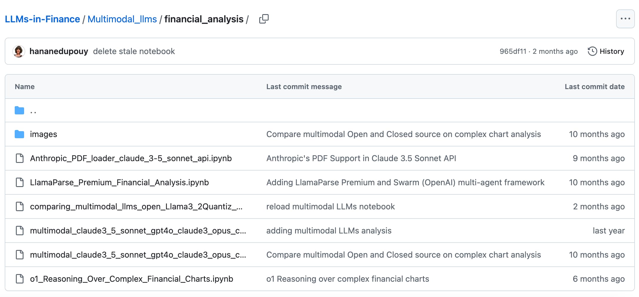Open 'adding multimodal LLMs analysis' commit message
This screenshot has height=297, width=639.
point(329,231)
